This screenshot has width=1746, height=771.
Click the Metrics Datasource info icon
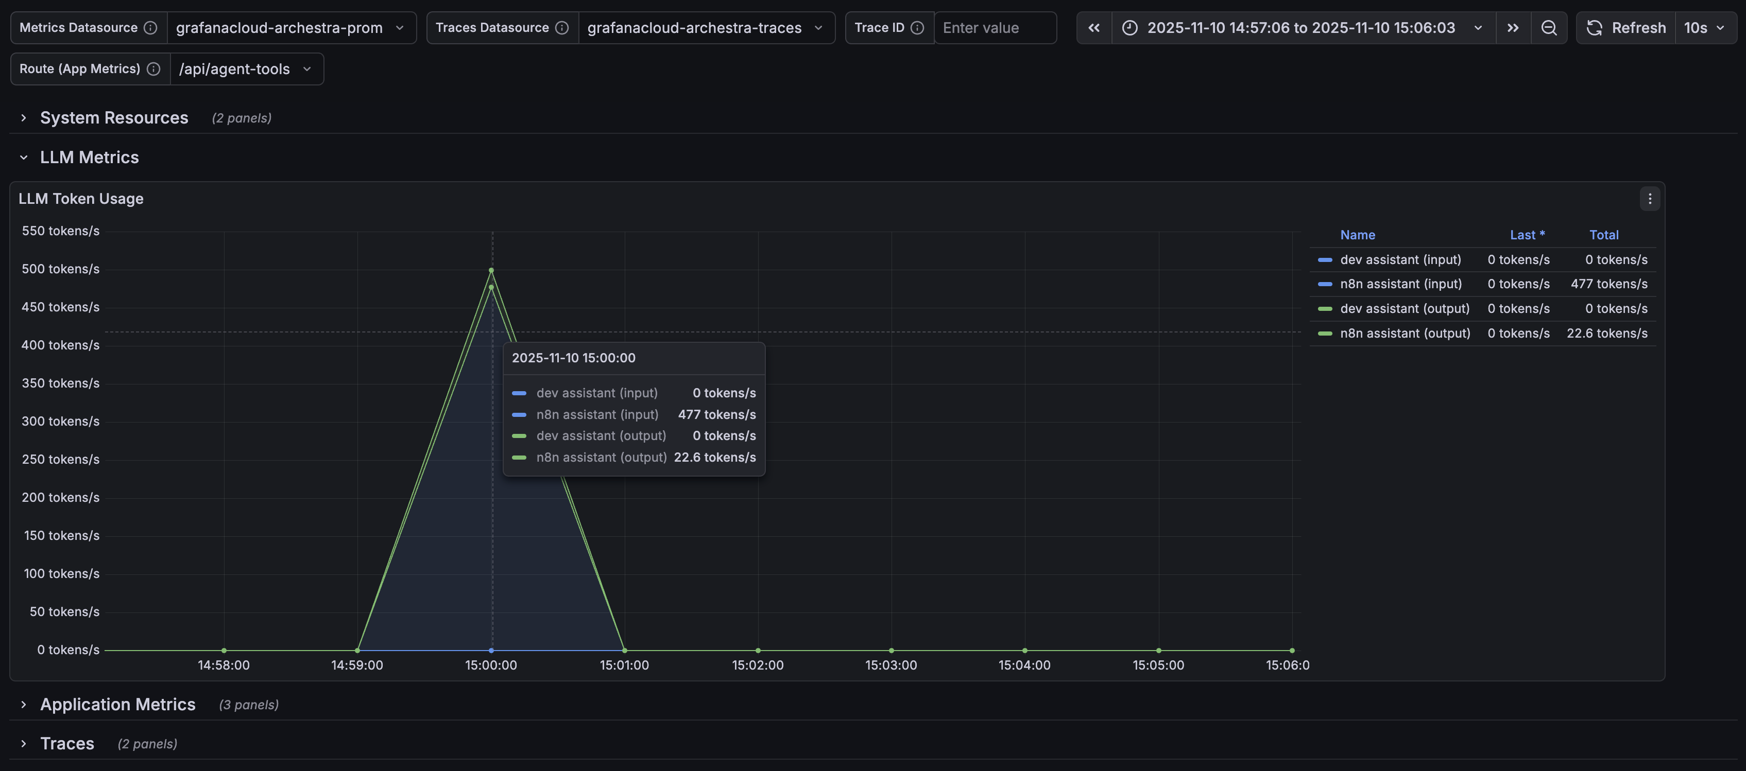[x=150, y=28]
